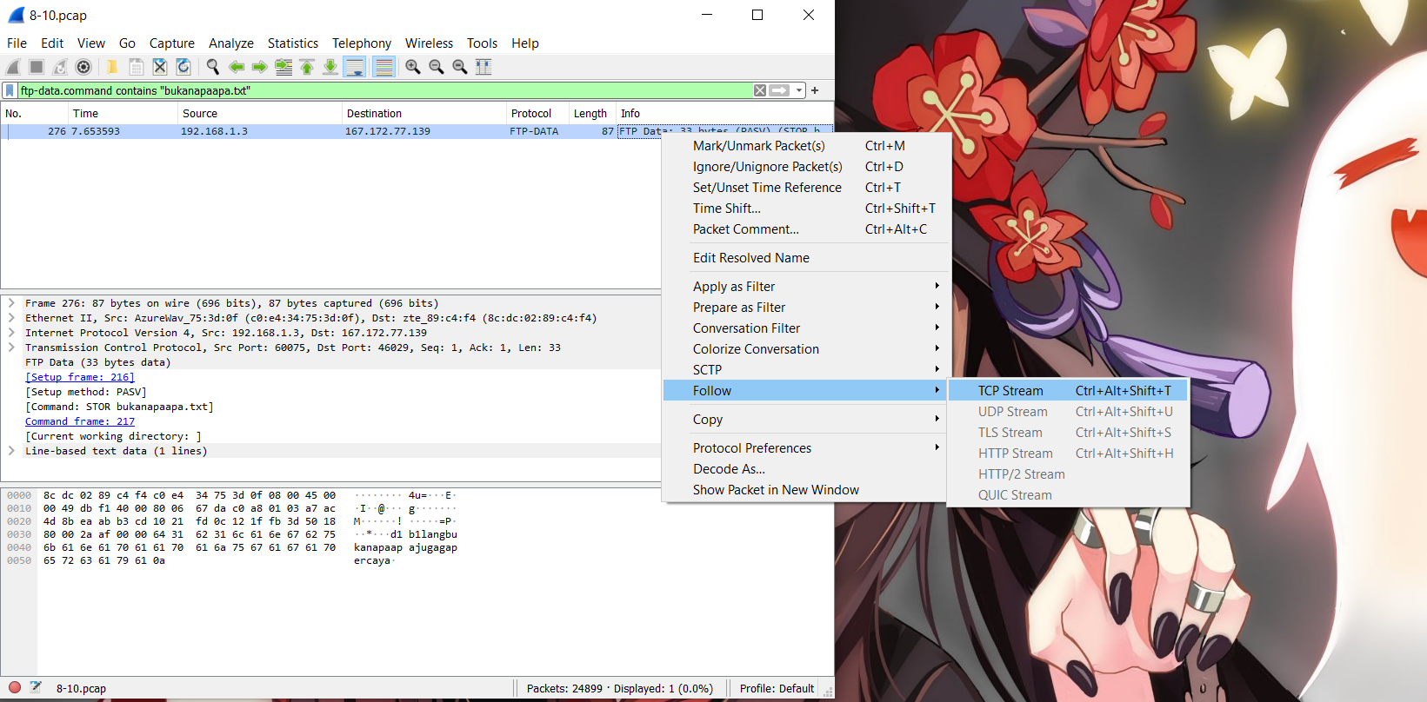Go back in packet history
This screenshot has height=702, width=1427.
coord(237,67)
